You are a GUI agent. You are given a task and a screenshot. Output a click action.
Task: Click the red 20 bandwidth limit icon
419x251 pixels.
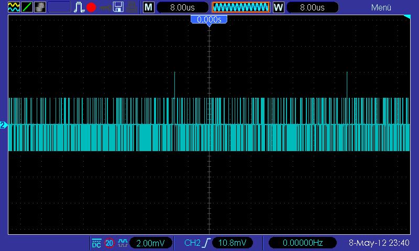109,243
